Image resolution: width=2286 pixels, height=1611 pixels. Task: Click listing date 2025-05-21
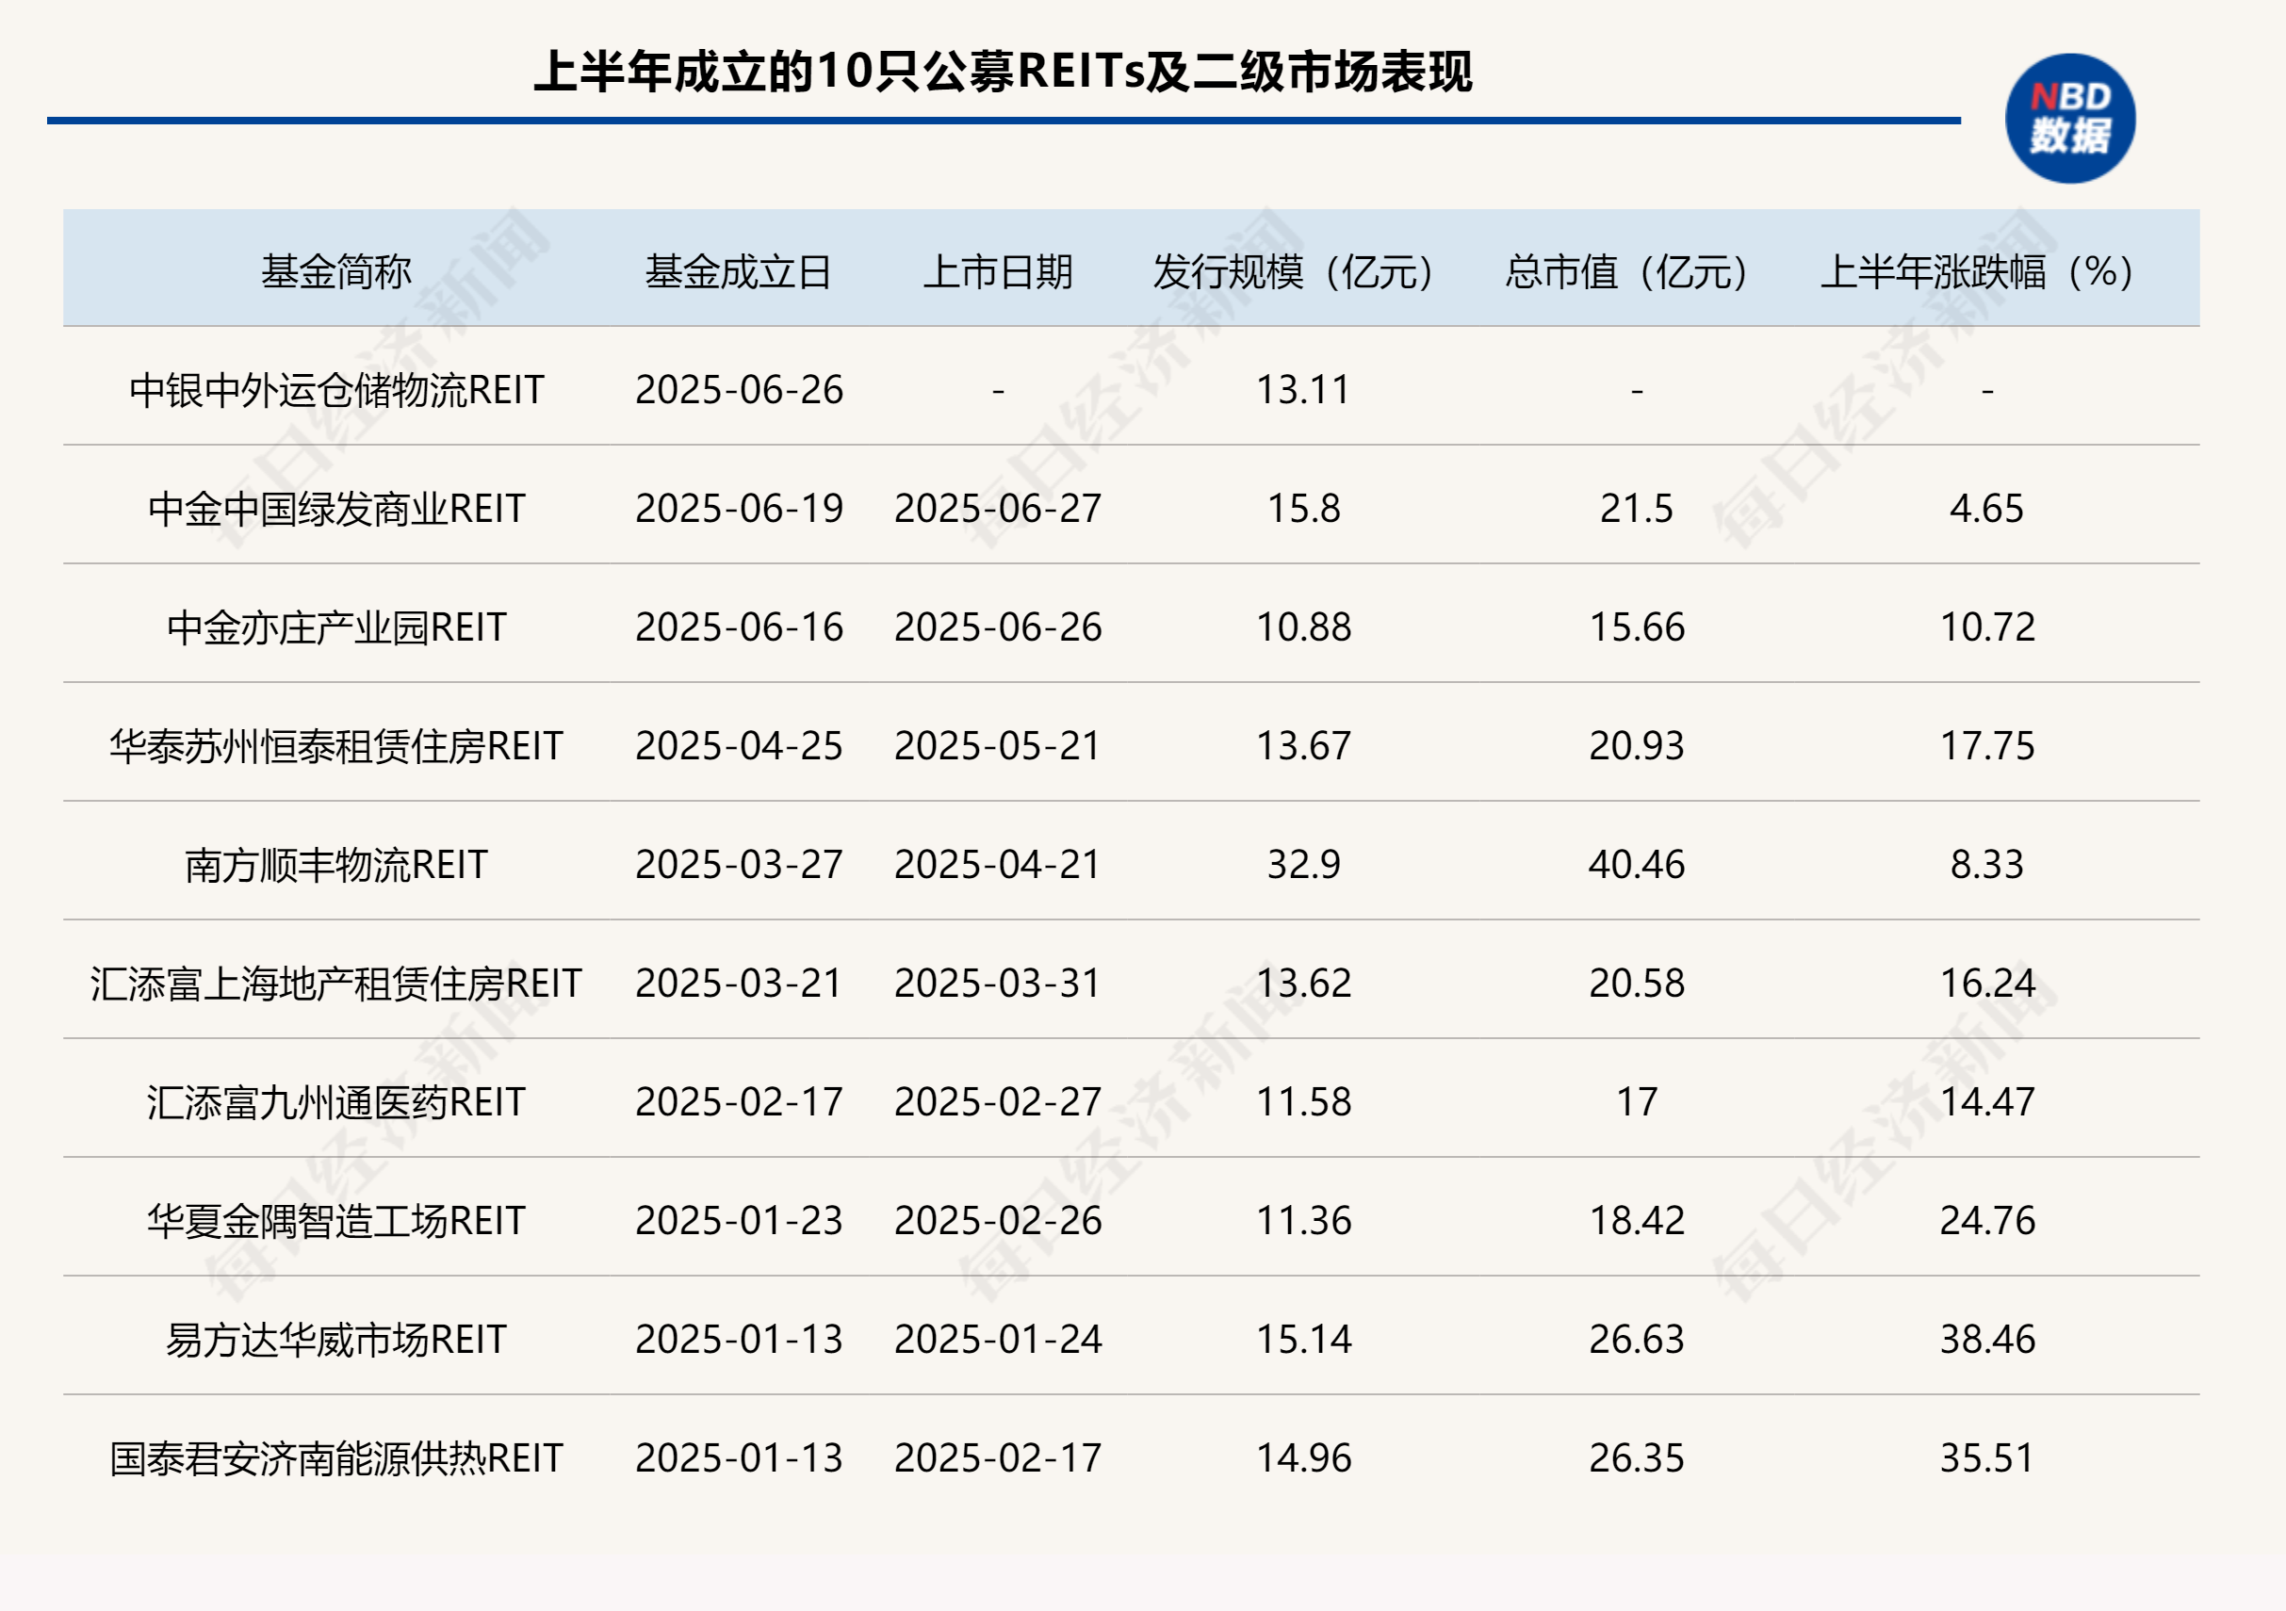point(998,745)
